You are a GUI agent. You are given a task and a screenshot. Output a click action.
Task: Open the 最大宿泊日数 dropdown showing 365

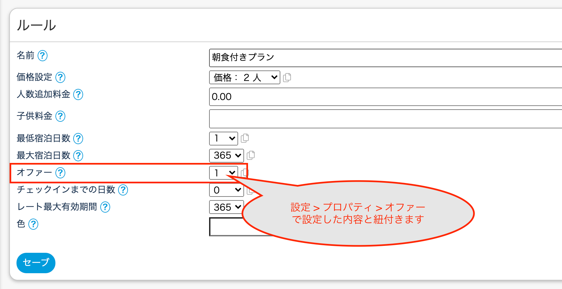[226, 156]
